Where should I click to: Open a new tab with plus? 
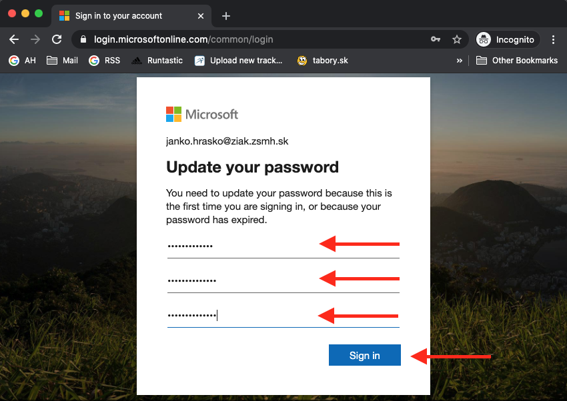[x=225, y=15]
